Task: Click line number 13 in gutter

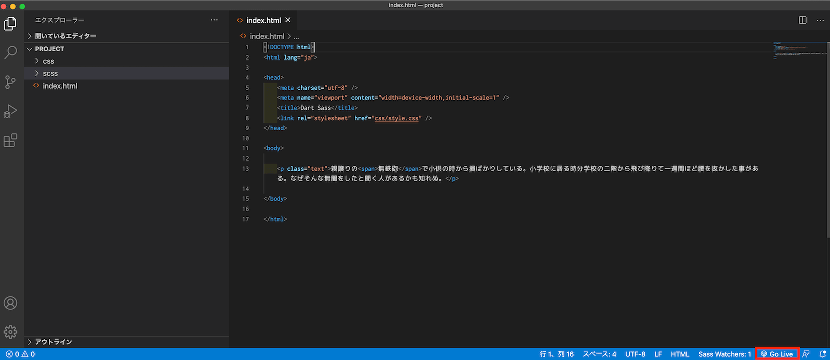Action: (x=245, y=169)
